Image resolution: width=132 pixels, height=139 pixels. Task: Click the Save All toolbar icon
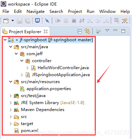pos(28,21)
